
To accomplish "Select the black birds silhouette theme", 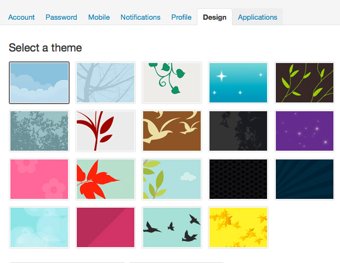I will (172, 227).
